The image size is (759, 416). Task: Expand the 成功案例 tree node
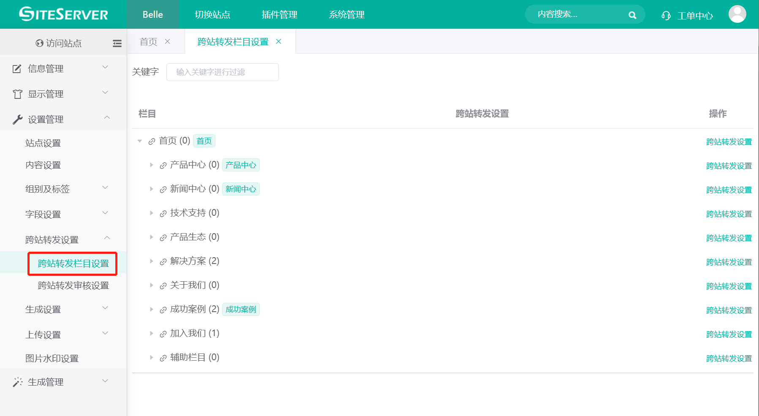(152, 309)
